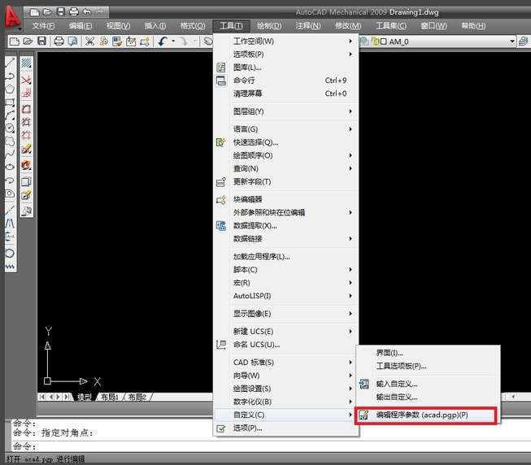The width and height of the screenshot is (531, 465).
Task: Select the Line tool in draw toolbar
Action: click(10, 63)
